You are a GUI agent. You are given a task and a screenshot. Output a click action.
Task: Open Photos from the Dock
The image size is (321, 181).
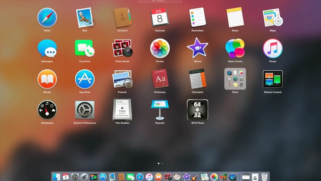click(x=214, y=177)
